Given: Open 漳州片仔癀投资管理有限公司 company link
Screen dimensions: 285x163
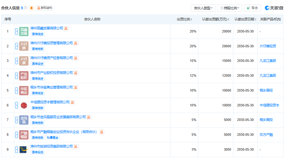Looking at the screenshot, I should [52, 43].
